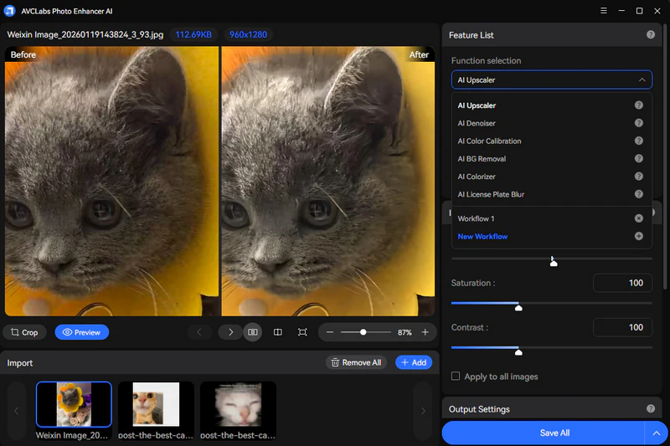Show help for AI License Plate Blur

tap(638, 194)
